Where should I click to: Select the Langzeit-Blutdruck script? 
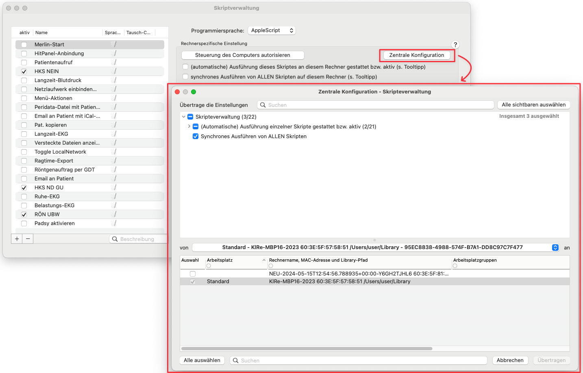pyautogui.click(x=90, y=80)
